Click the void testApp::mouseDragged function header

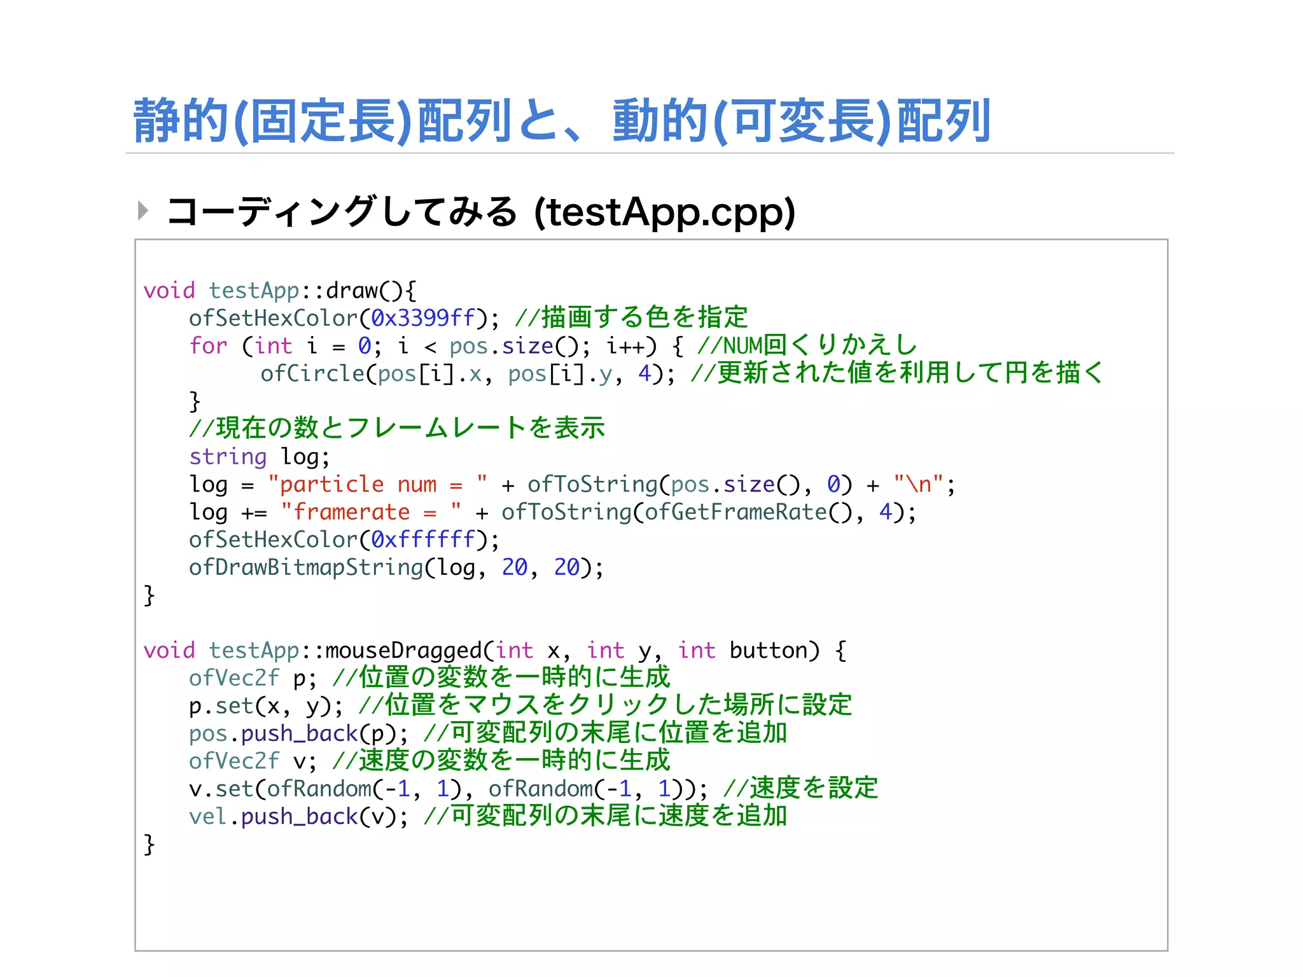[x=495, y=651]
